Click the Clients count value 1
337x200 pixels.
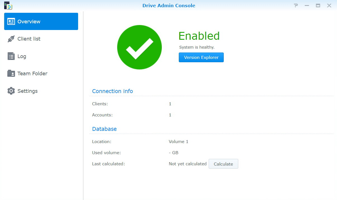tap(170, 104)
